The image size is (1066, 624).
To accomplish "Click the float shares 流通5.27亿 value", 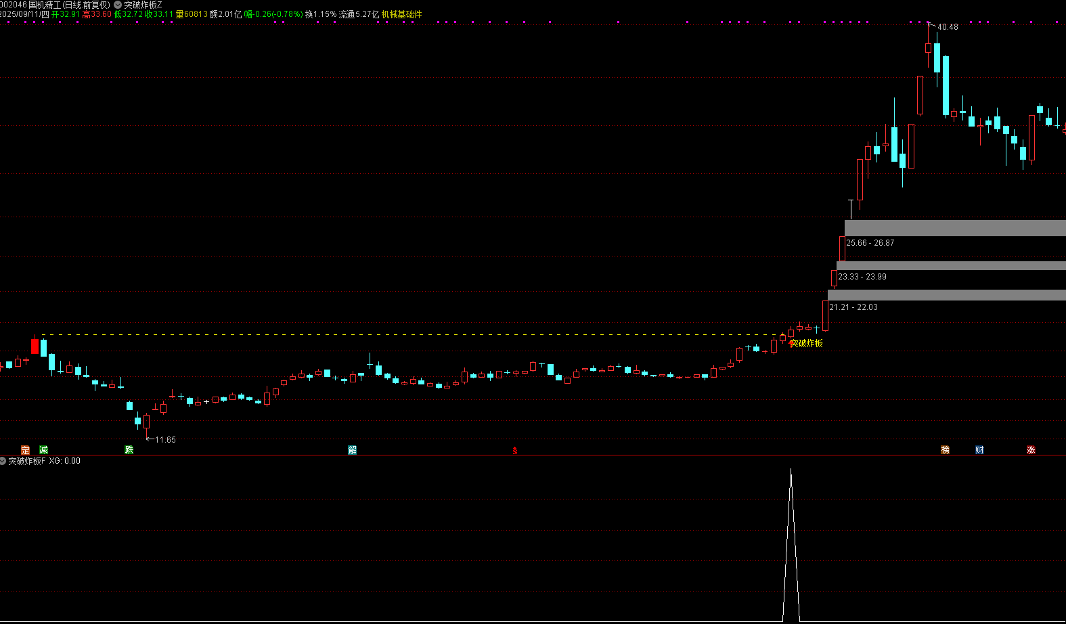I will tap(359, 14).
